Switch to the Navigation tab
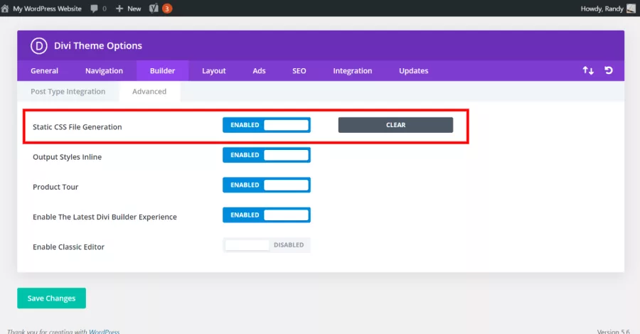The height and width of the screenshot is (334, 640). (x=104, y=70)
